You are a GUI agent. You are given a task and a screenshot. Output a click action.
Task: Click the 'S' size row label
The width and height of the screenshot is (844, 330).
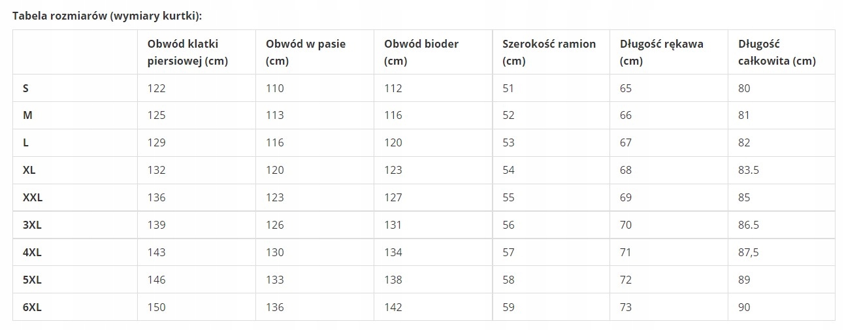pos(25,88)
